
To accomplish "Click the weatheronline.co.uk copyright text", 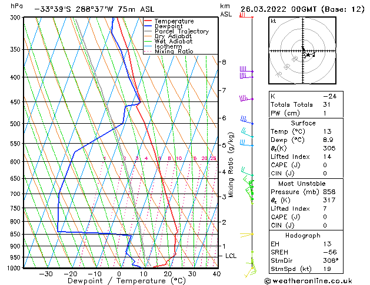I will point(308,281).
